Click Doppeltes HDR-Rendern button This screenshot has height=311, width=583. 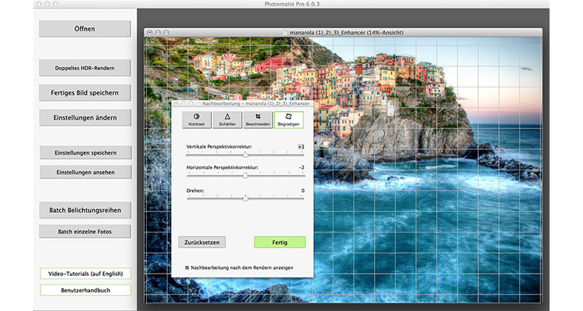point(86,68)
